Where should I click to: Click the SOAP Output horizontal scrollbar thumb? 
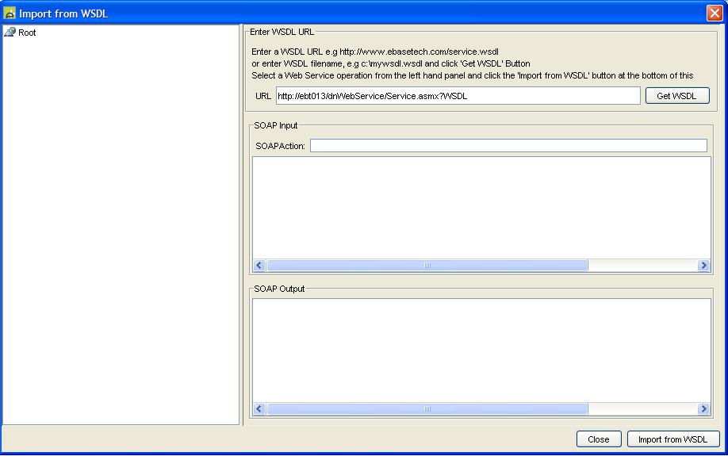click(x=427, y=409)
